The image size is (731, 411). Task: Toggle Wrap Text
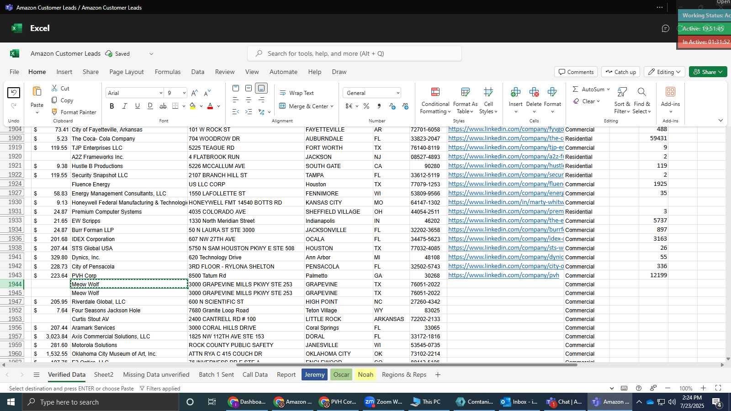point(297,93)
